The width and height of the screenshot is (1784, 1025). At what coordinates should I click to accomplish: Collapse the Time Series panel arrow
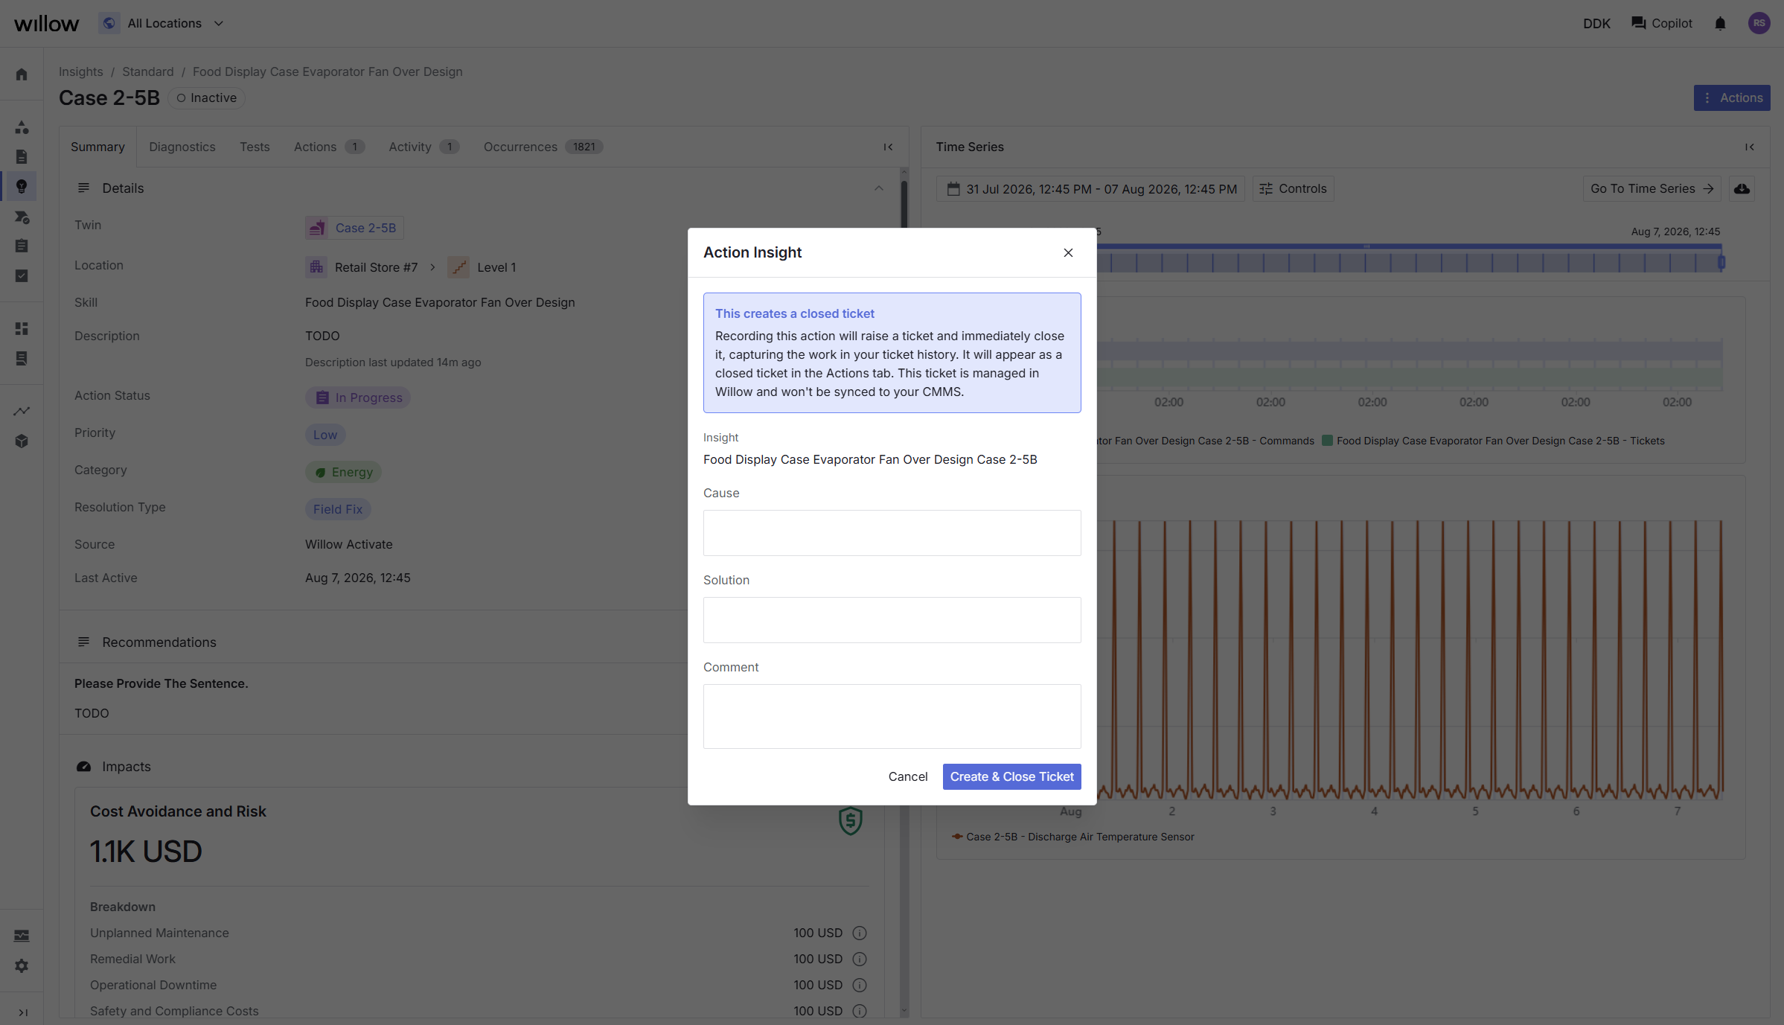point(1750,147)
